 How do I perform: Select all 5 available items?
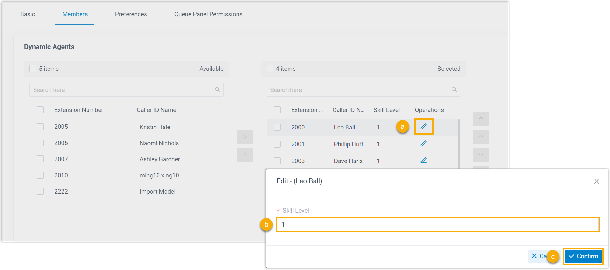pos(33,69)
